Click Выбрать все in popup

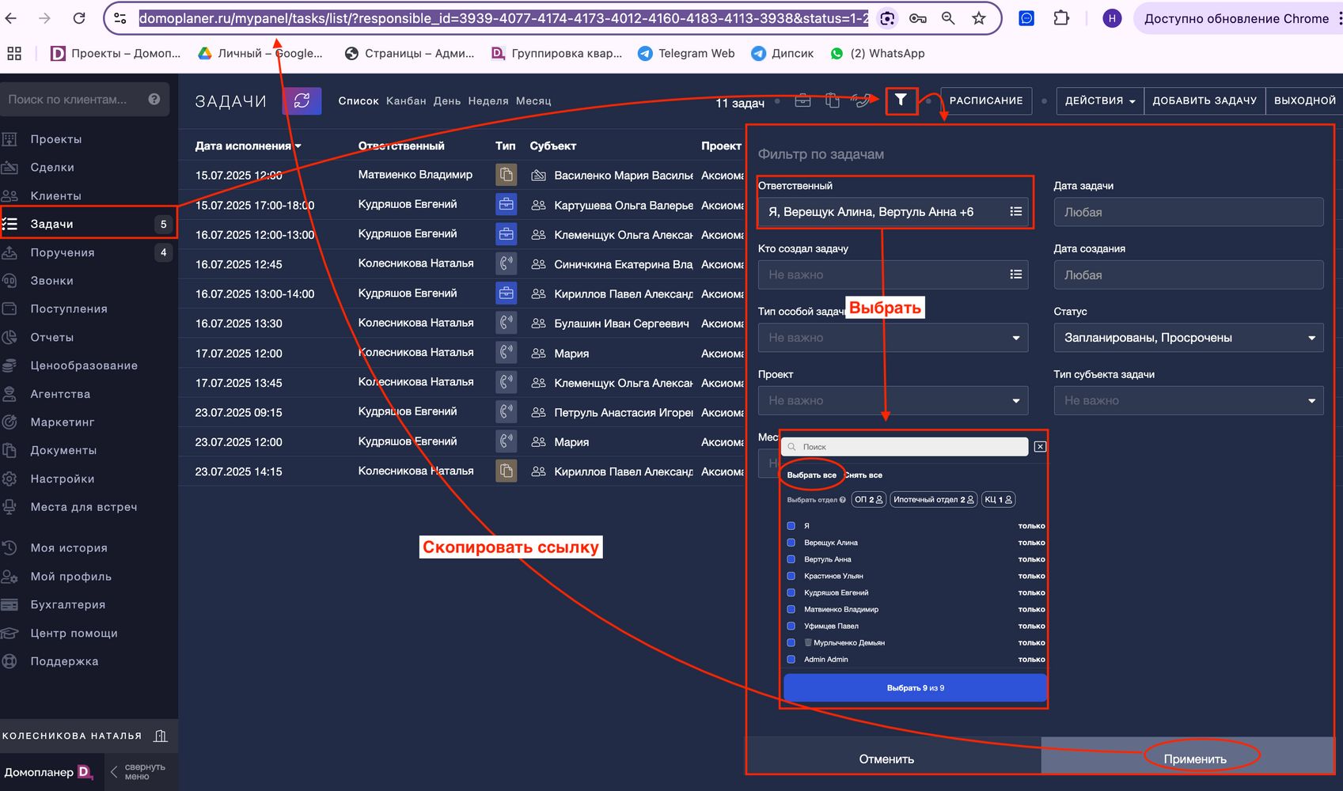click(811, 475)
